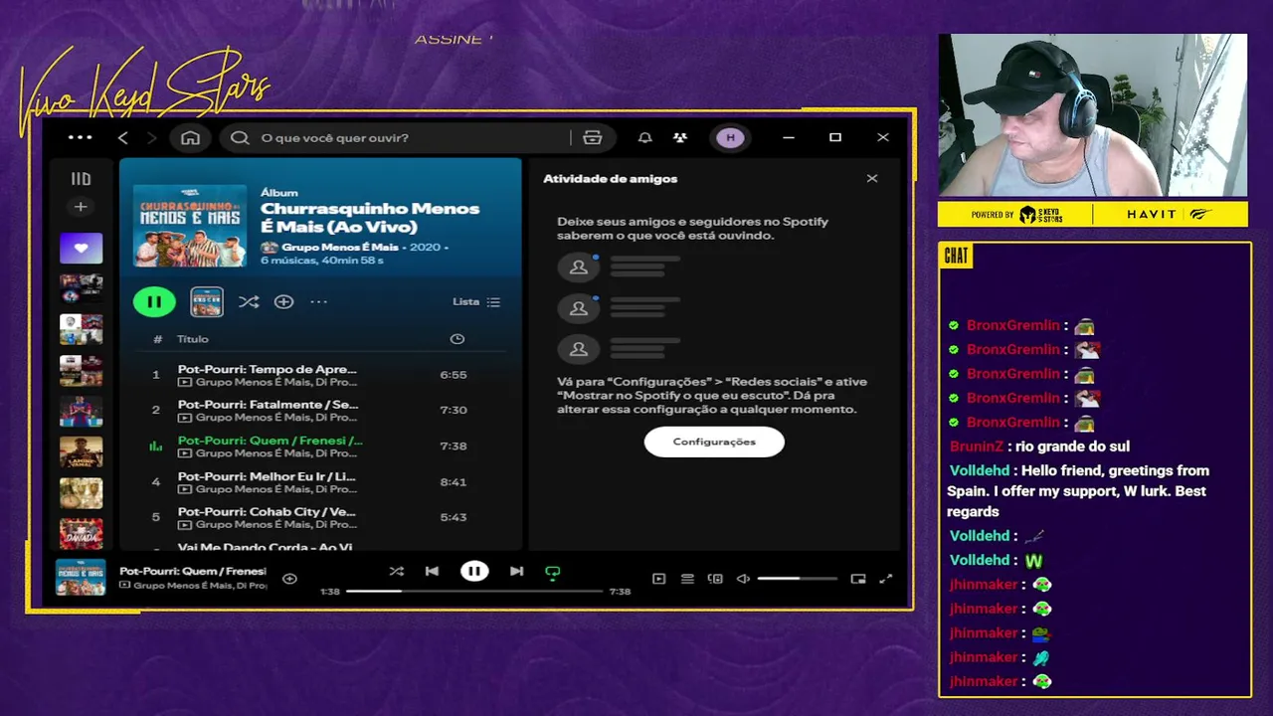
Task: Open the 'Lista' view dropdown
Action: tap(476, 301)
